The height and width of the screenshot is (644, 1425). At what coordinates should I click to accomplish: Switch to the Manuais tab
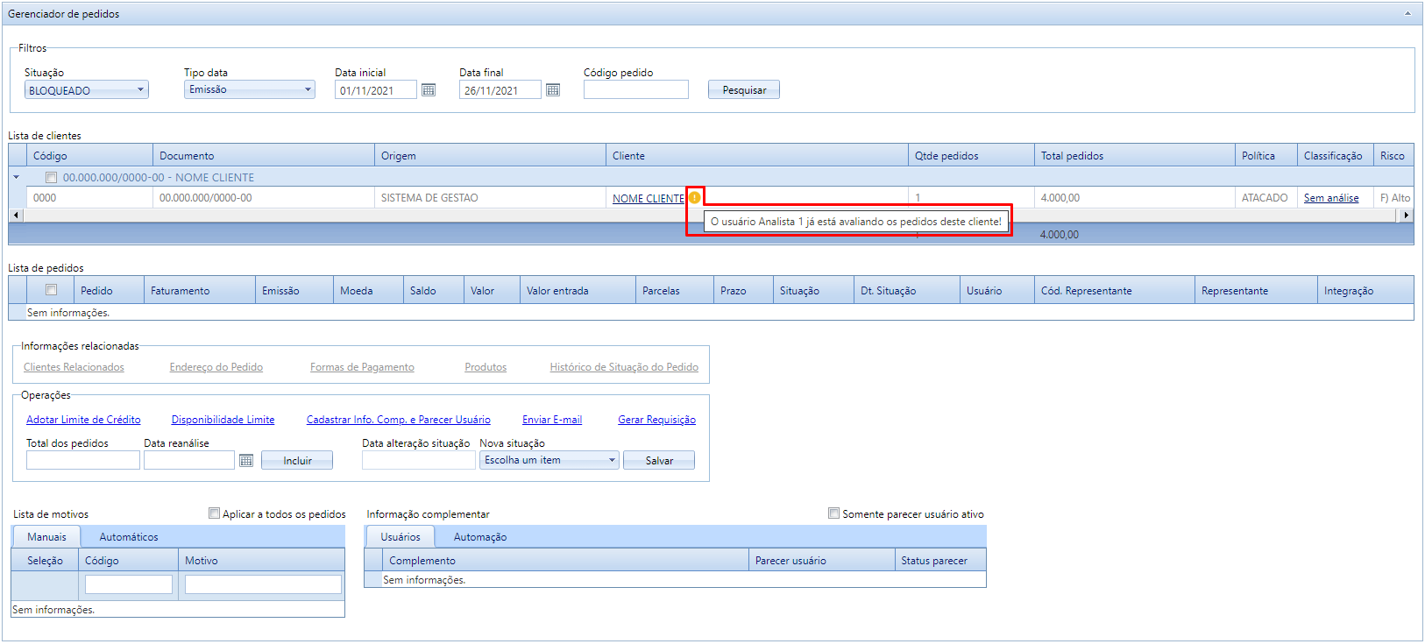coord(46,537)
